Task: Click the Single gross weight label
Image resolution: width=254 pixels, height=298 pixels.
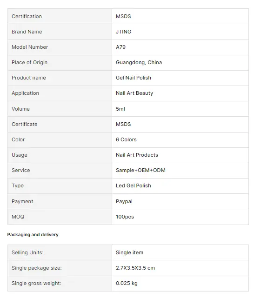Action: [36, 284]
